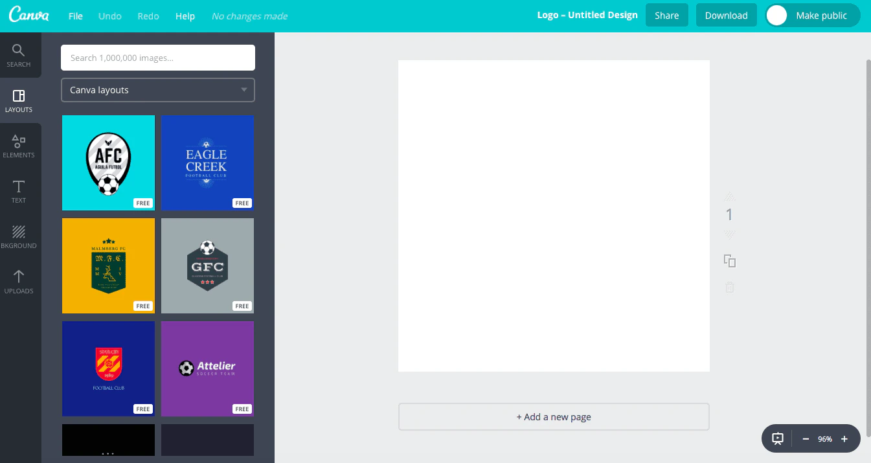
Task: Rename Logo – Untitled Design title
Action: point(587,15)
